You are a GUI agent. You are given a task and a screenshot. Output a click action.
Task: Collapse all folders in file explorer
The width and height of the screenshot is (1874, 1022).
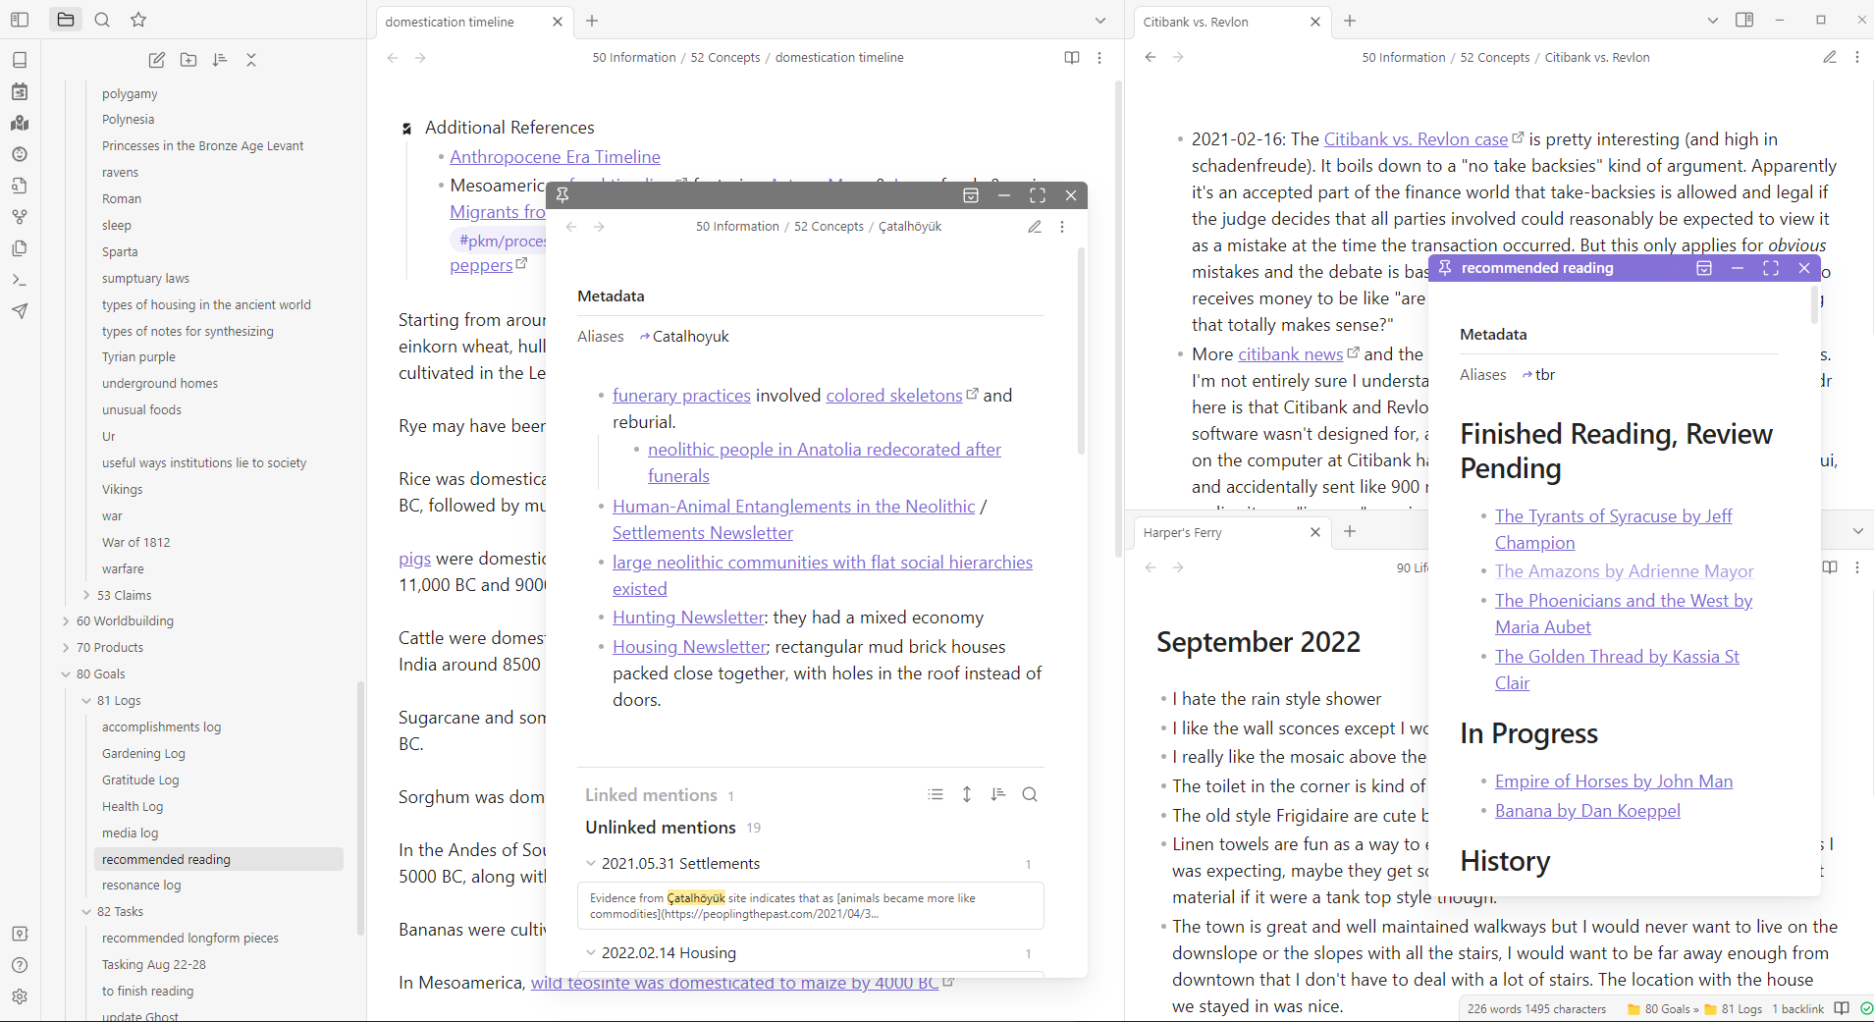(x=251, y=60)
